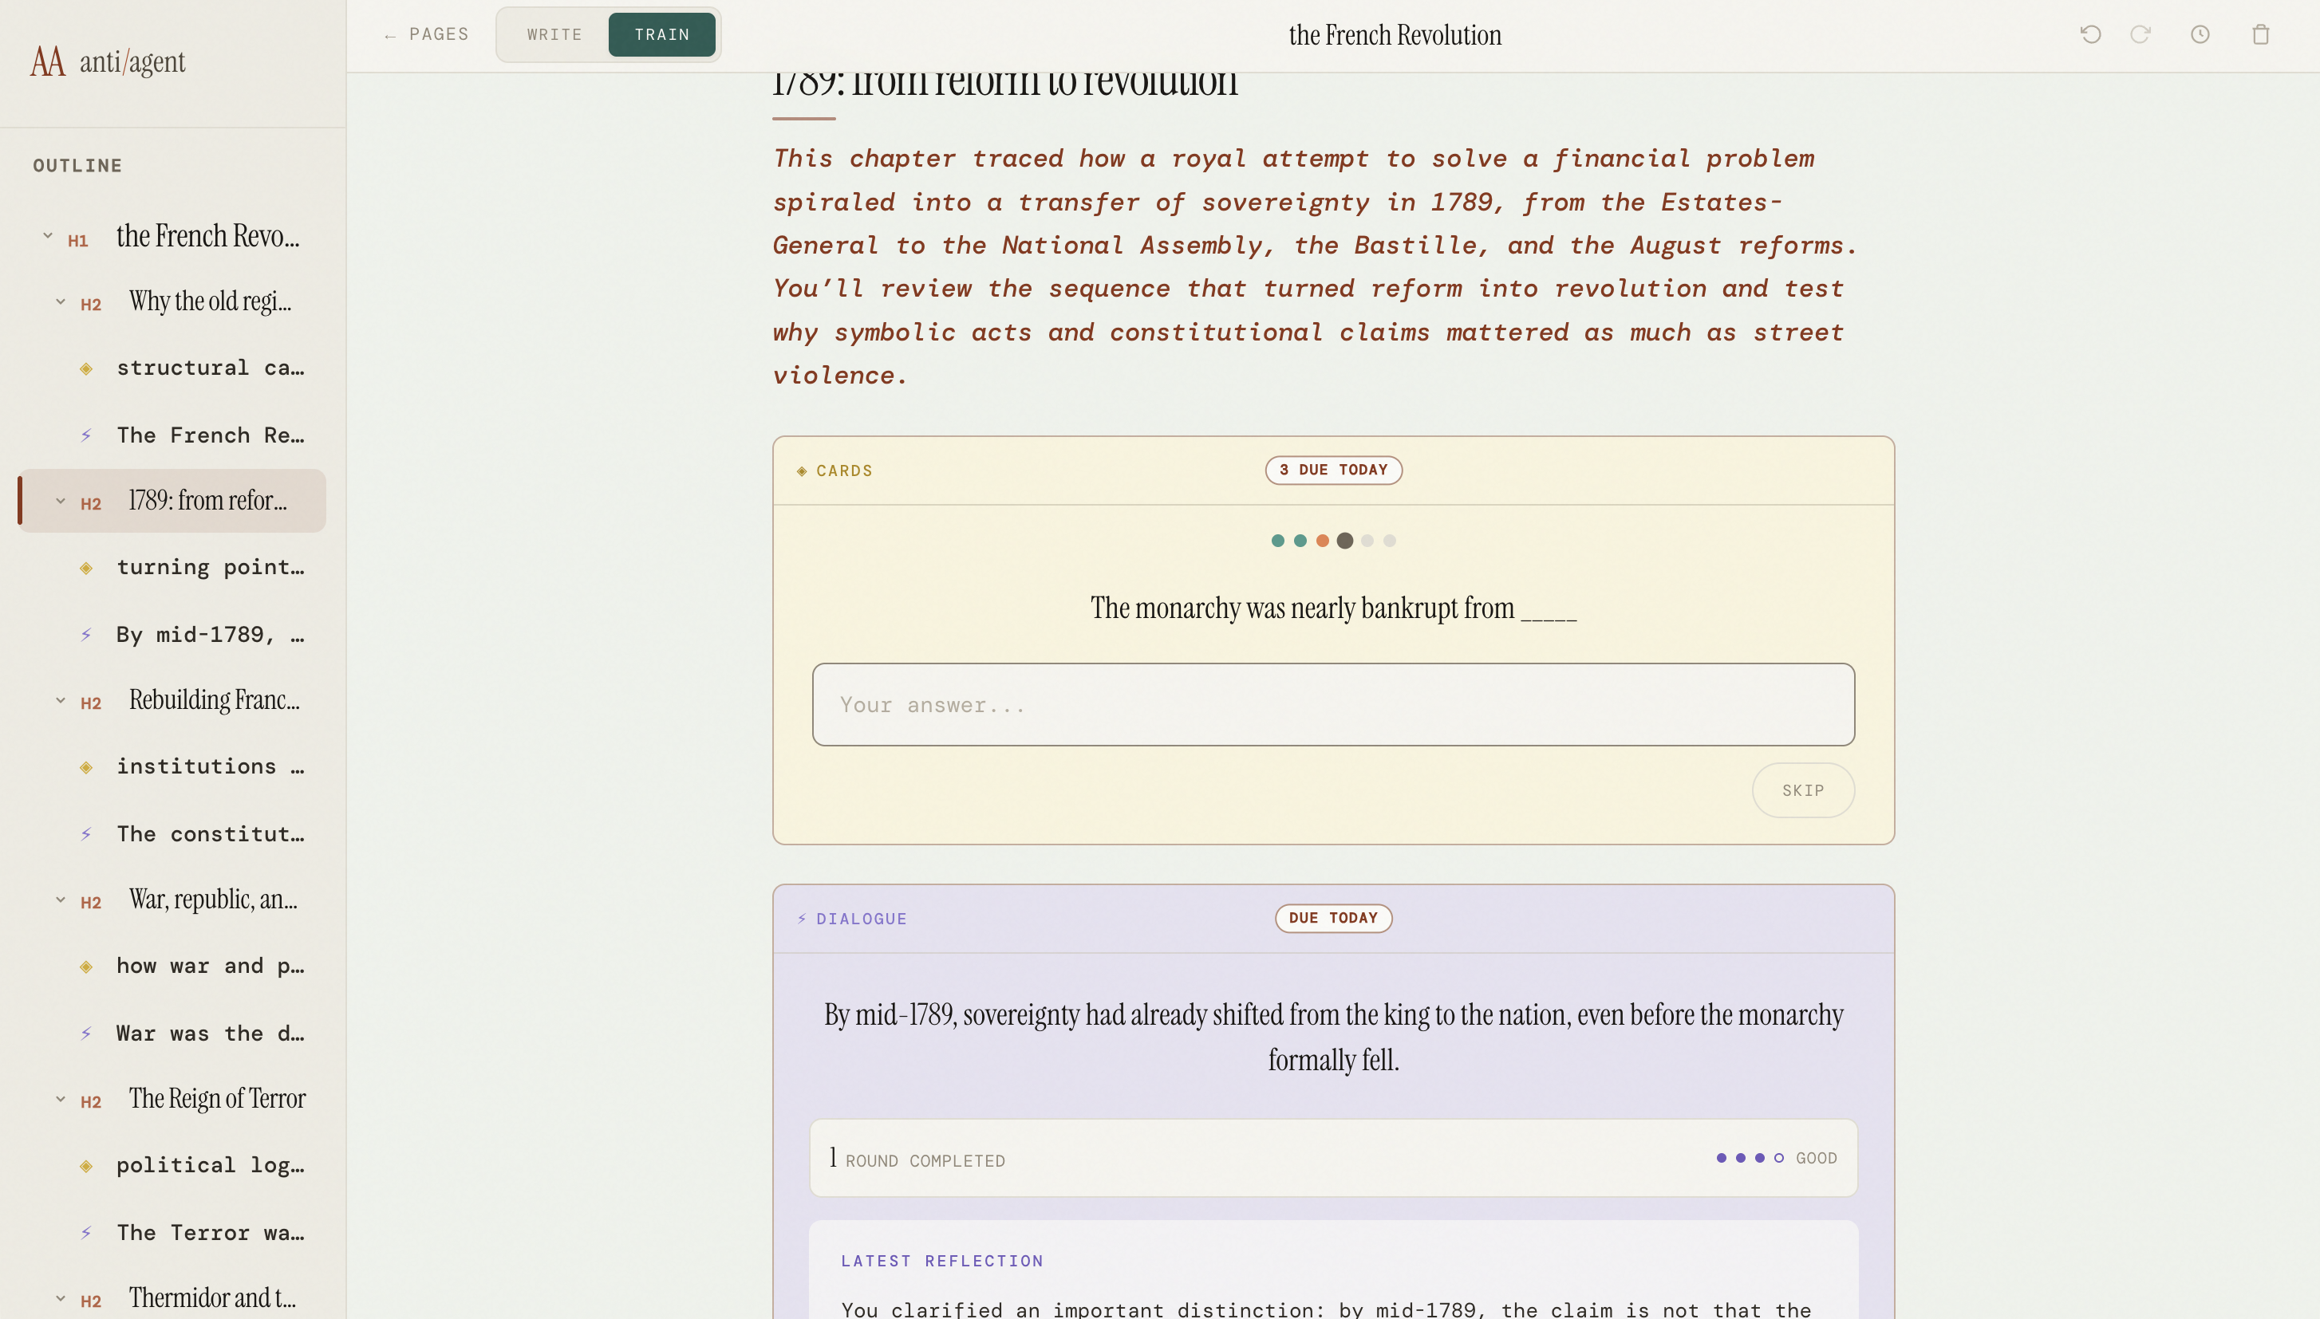
Task: Click the diamond icon in CARDS header
Action: [x=802, y=471]
